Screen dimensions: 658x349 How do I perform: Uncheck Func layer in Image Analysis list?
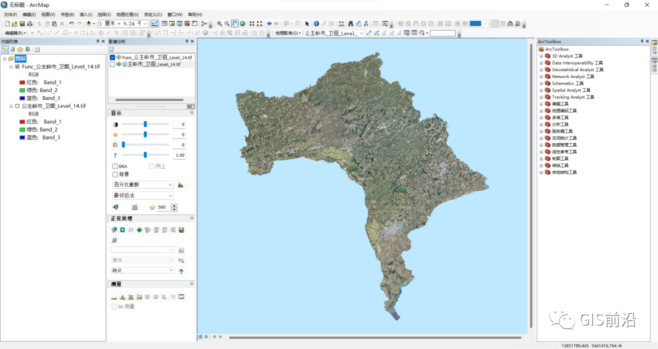pos(113,57)
